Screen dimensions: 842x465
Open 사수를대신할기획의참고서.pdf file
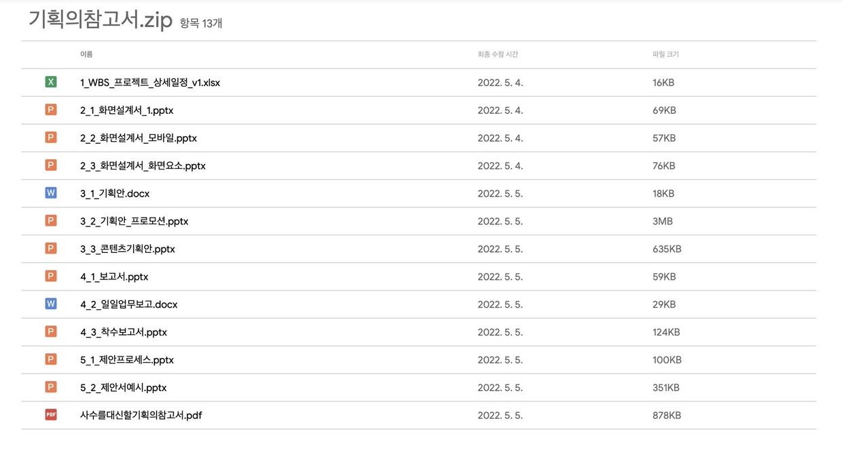pos(141,416)
